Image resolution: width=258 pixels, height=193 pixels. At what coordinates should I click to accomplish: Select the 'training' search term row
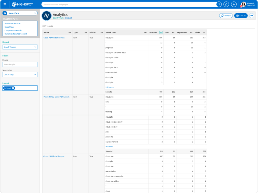click(x=109, y=112)
